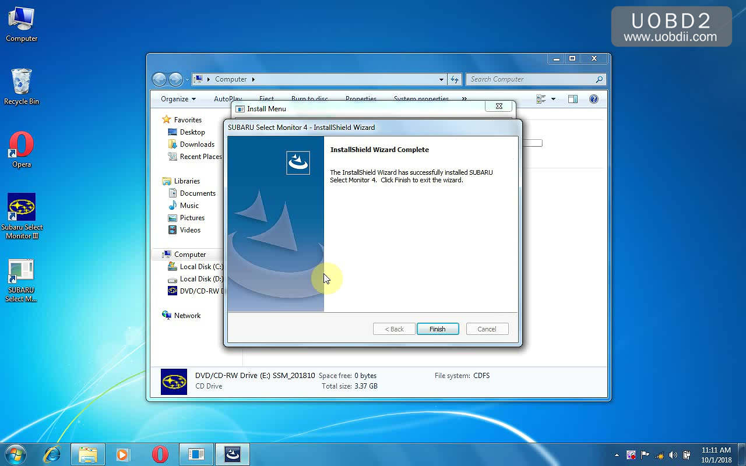Viewport: 746px width, 466px height.
Task: Click the Search Computer field
Action: (x=530, y=79)
